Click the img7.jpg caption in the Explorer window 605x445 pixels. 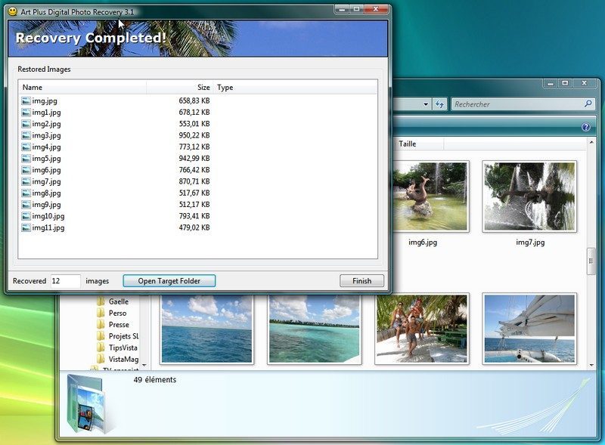point(530,243)
